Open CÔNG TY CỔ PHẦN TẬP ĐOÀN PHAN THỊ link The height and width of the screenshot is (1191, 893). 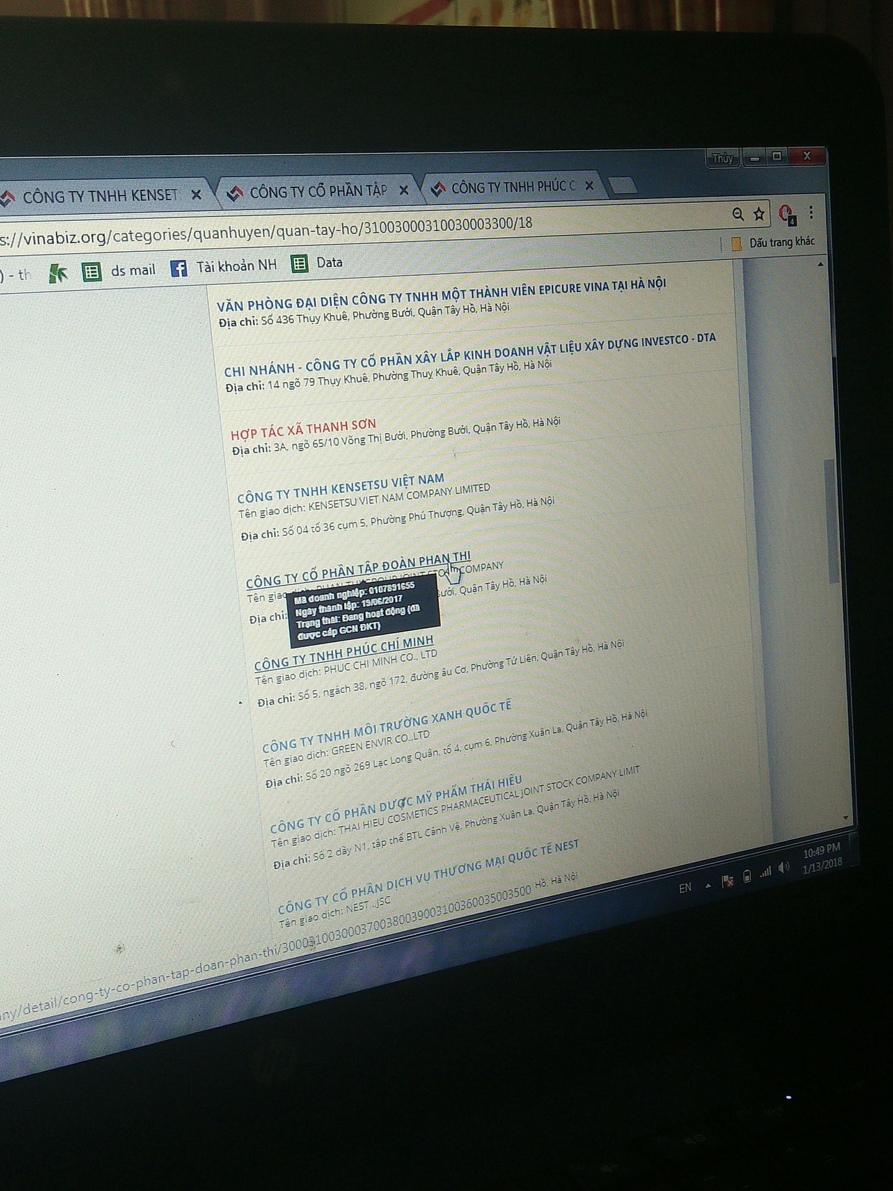358,569
